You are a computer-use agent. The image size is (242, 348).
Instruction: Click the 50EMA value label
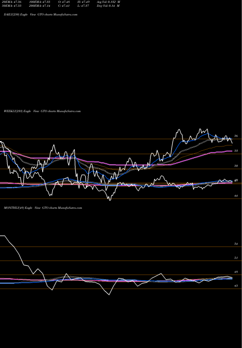(x=13, y=6)
